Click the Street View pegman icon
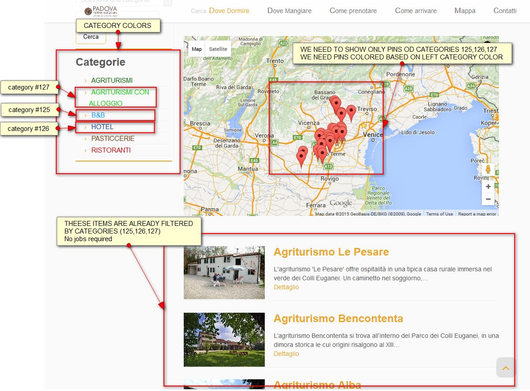Image resolution: width=530 pixels, height=391 pixels. click(x=488, y=169)
